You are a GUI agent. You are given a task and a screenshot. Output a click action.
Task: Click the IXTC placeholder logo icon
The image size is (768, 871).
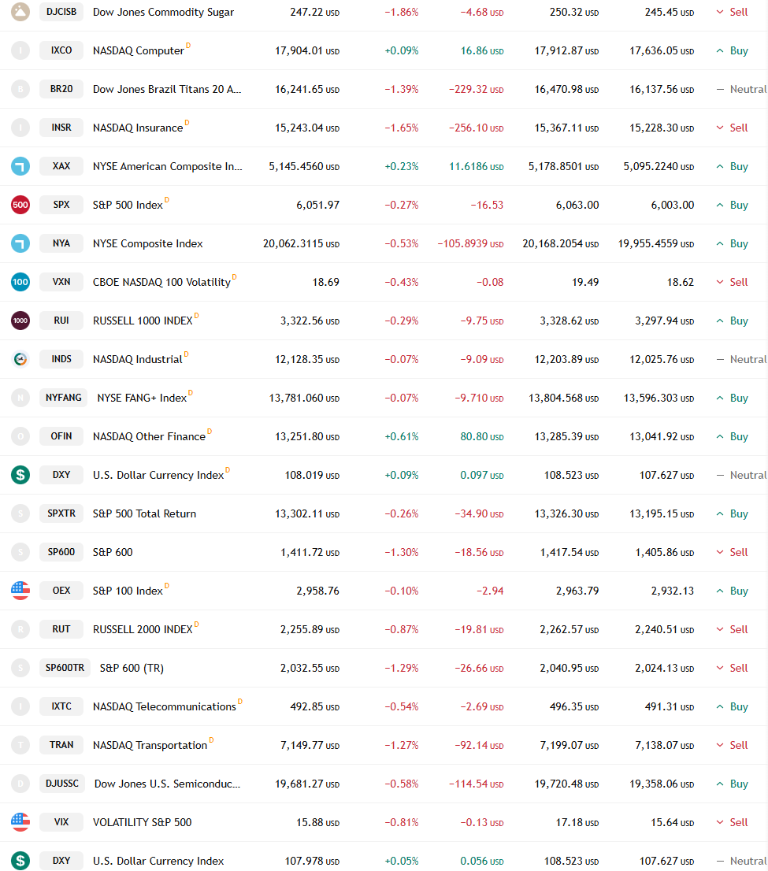[20, 706]
